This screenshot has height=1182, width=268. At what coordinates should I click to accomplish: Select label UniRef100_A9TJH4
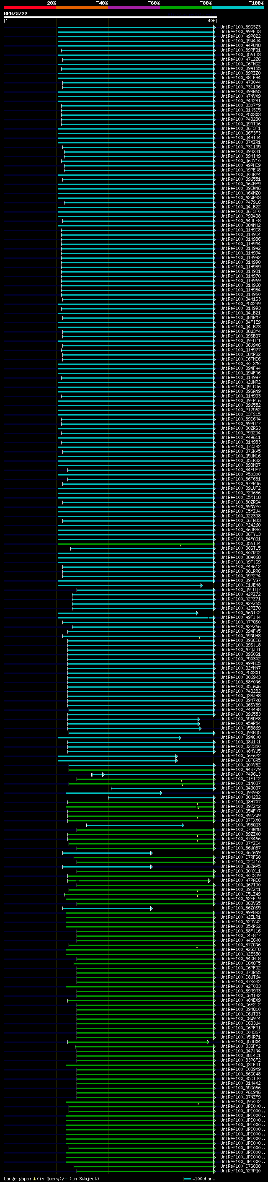[240, 617]
